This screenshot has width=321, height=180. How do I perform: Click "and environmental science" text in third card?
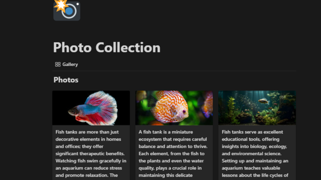coord(251,154)
